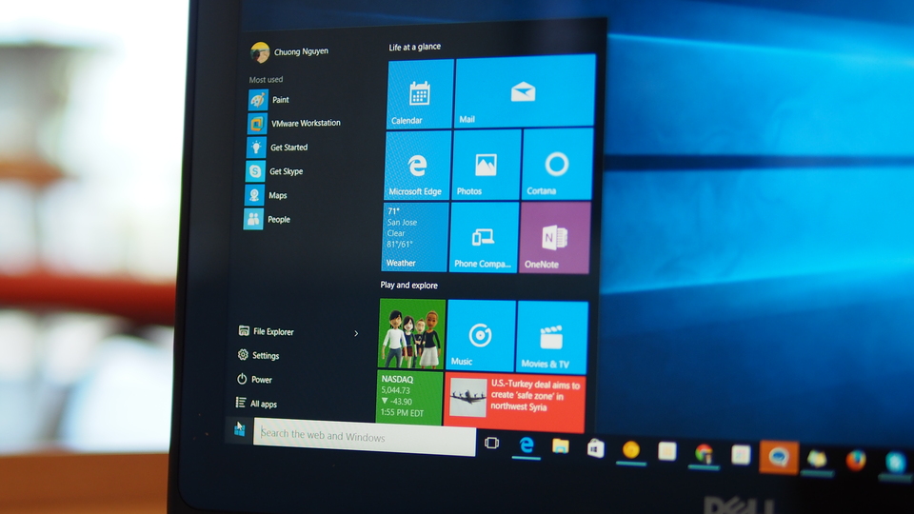The height and width of the screenshot is (514, 914).
Task: Open the File Explorer taskbar icon
Action: (561, 447)
